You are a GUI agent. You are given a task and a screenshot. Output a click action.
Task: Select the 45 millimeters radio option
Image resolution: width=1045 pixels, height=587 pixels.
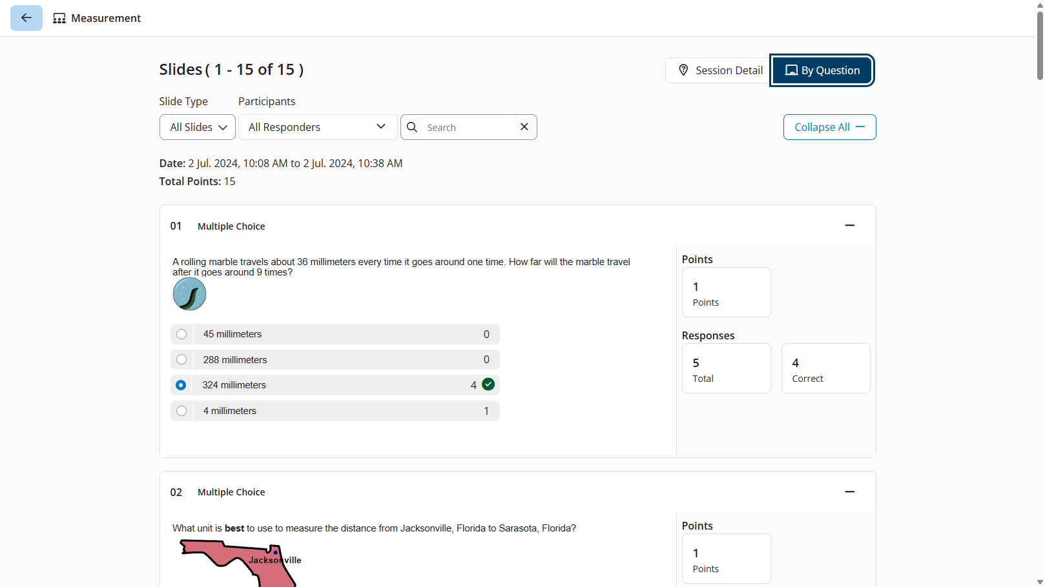[181, 334]
